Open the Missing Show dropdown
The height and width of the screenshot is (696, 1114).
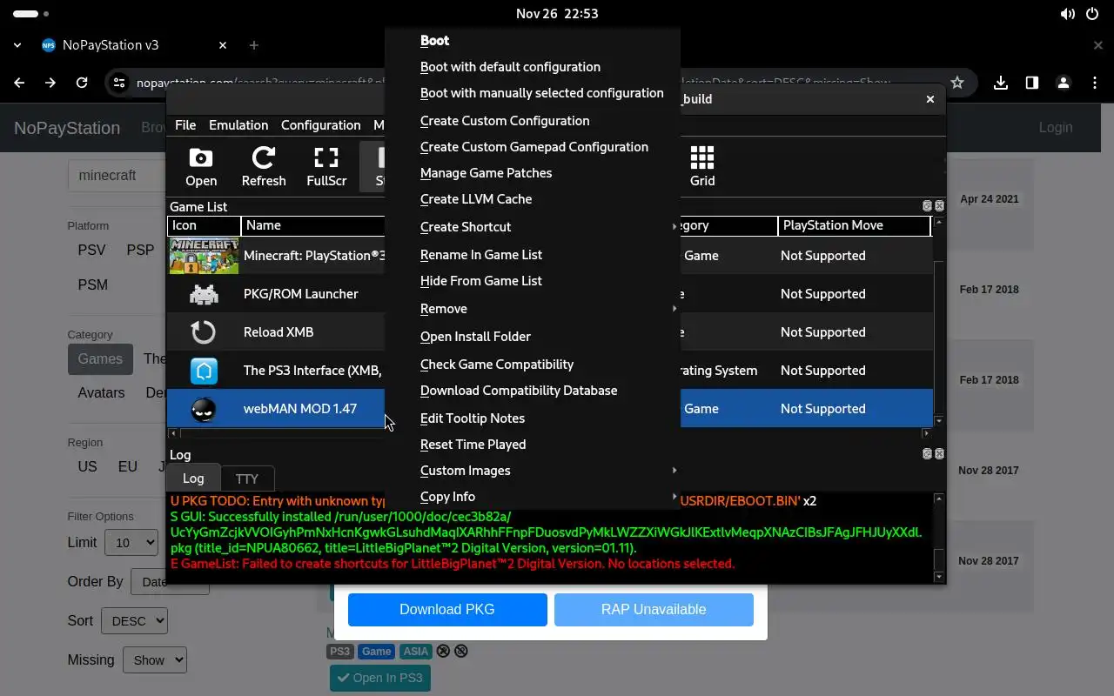click(x=155, y=660)
